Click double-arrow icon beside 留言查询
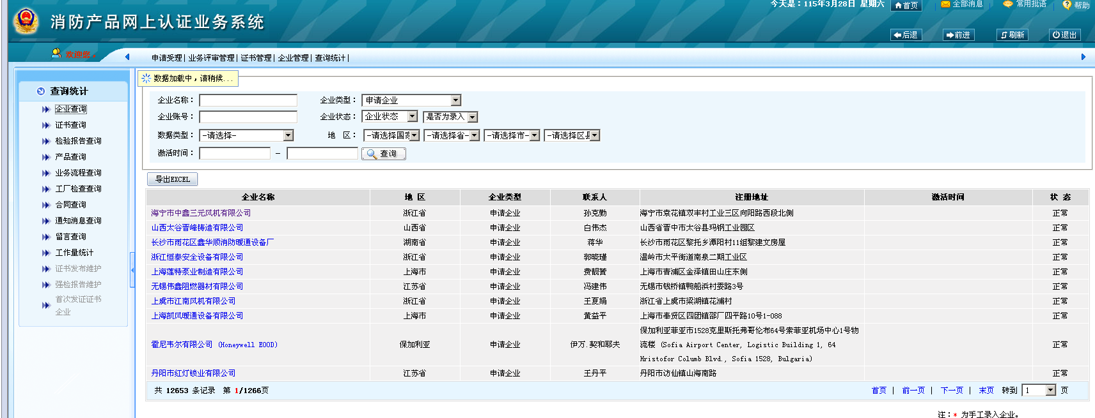 coord(45,237)
